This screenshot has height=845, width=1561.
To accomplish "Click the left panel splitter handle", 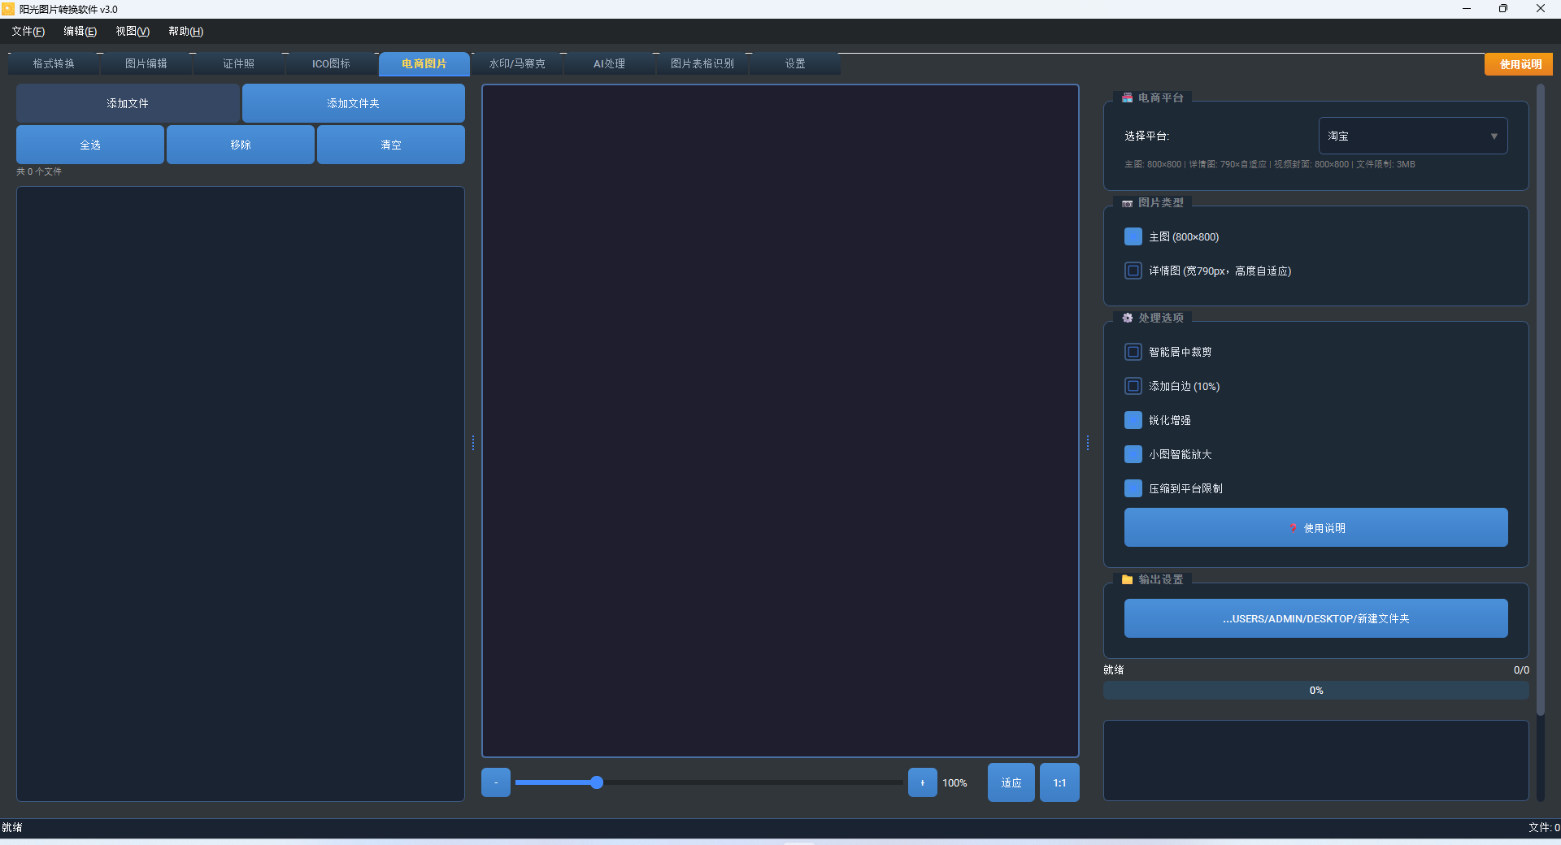I will point(473,443).
